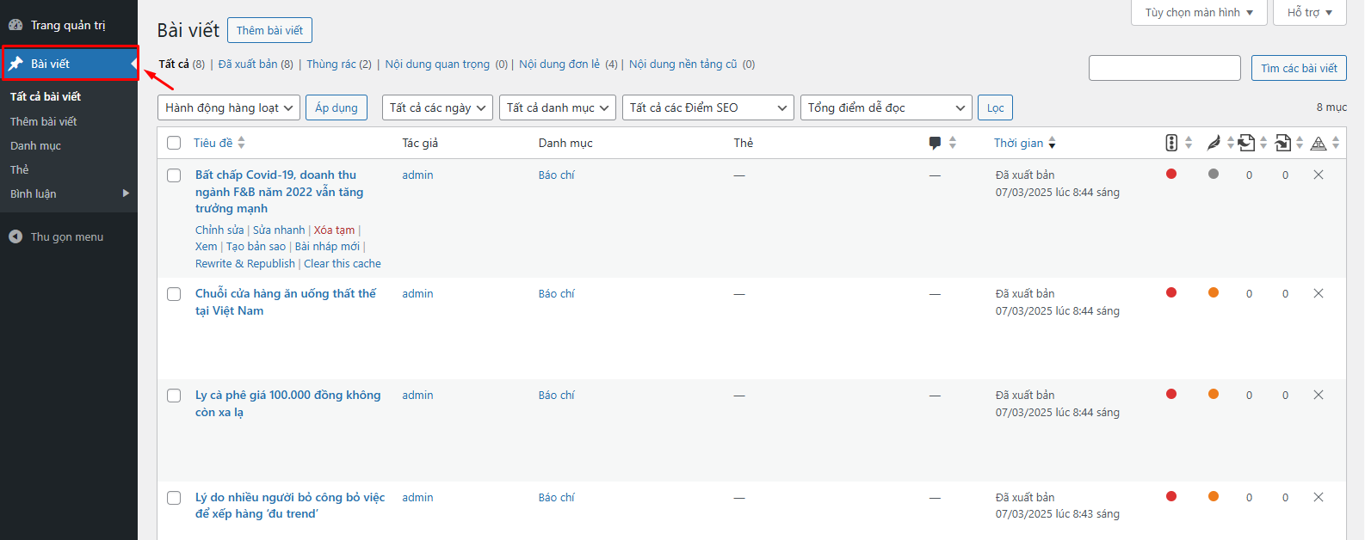1365x540 pixels.
Task: Check the box for the Covid-19 post
Action: (174, 175)
